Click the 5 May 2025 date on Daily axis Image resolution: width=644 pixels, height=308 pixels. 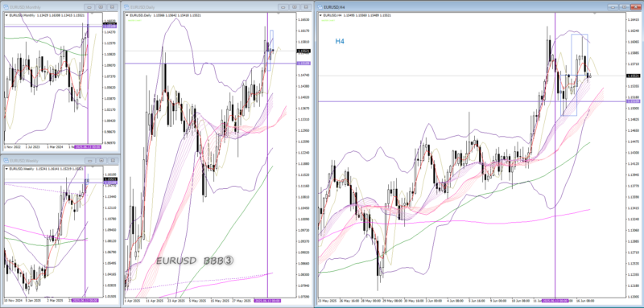pos(198,301)
